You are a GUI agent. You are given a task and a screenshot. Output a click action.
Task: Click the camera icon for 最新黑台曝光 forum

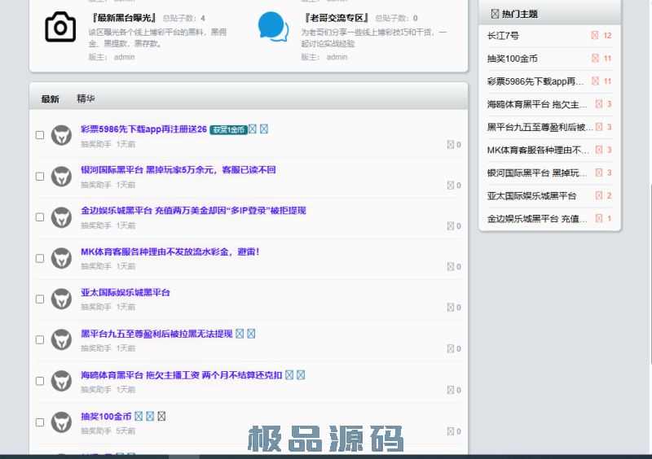point(60,27)
